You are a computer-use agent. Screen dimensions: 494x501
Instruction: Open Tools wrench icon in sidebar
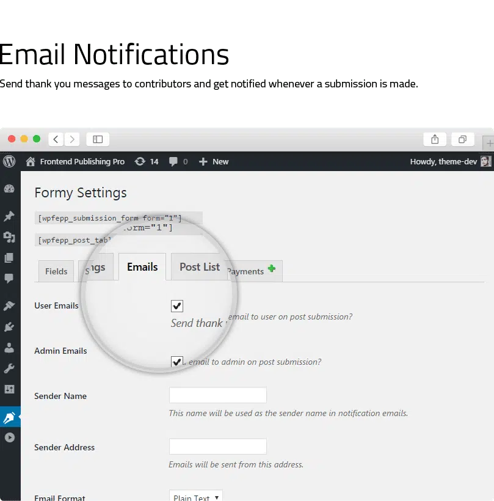tap(9, 368)
